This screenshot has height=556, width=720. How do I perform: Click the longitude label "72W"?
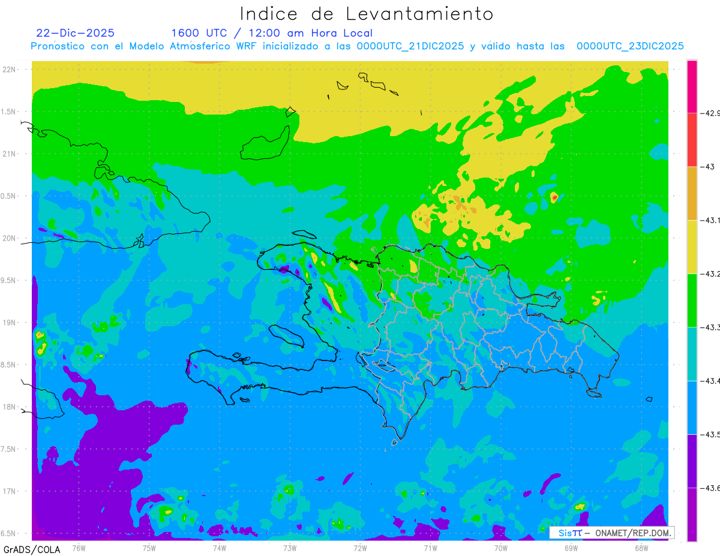360,548
